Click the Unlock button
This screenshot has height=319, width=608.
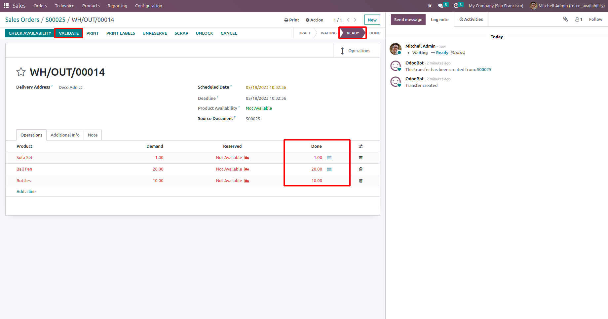coord(204,33)
